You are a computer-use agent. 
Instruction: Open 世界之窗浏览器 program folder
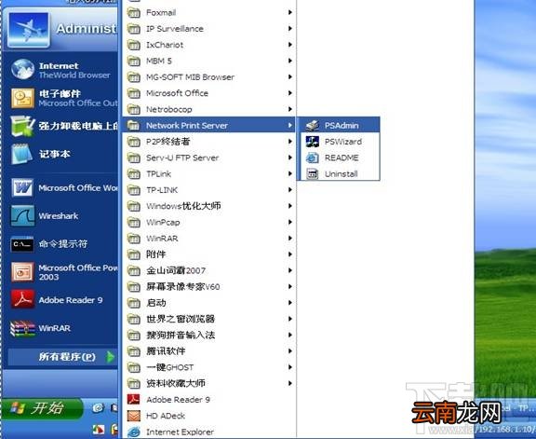pos(208,319)
